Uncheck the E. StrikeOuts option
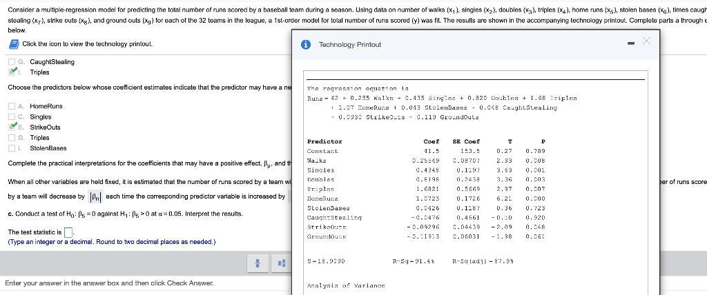707x295 pixels. (x=12, y=127)
